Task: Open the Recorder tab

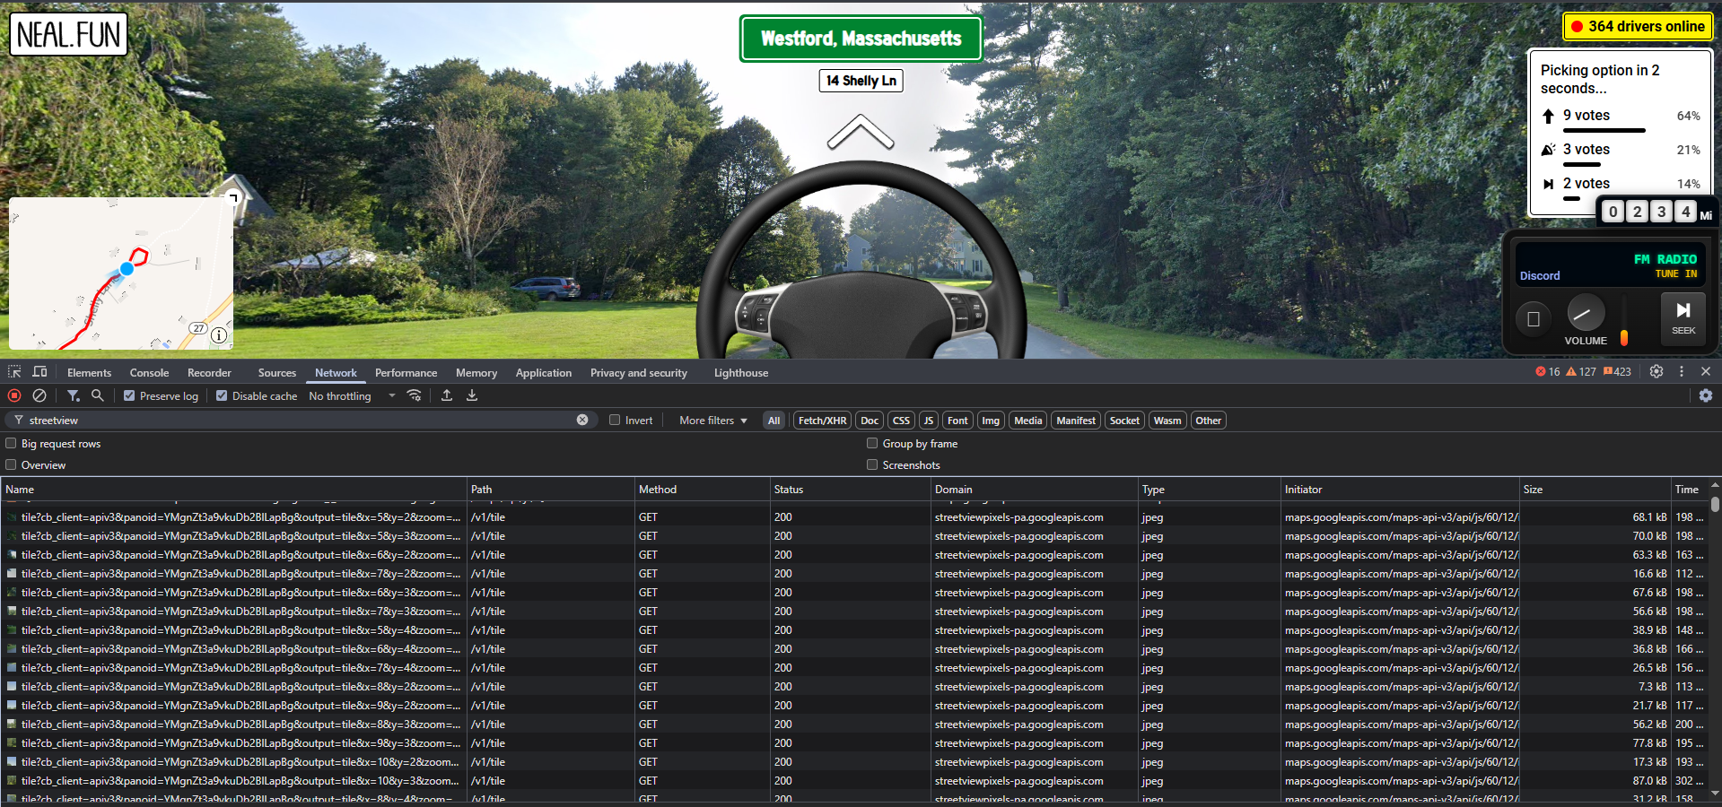Action: click(x=209, y=372)
